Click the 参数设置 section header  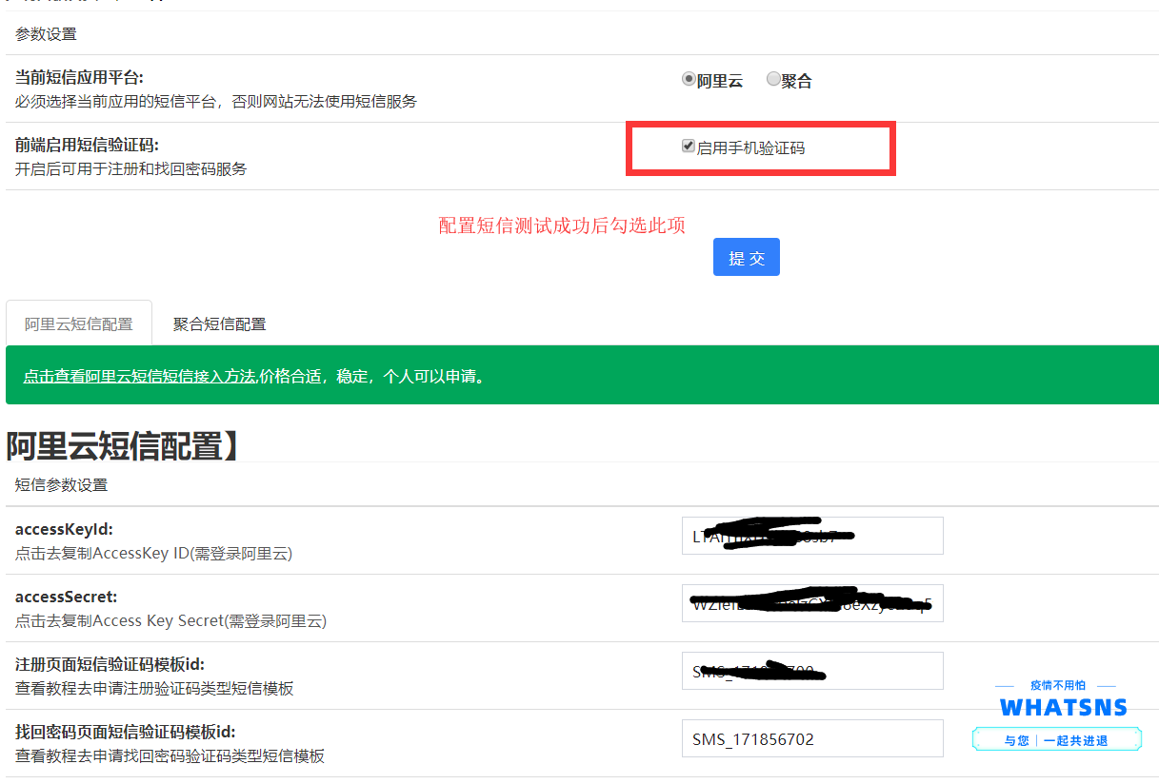click(46, 34)
